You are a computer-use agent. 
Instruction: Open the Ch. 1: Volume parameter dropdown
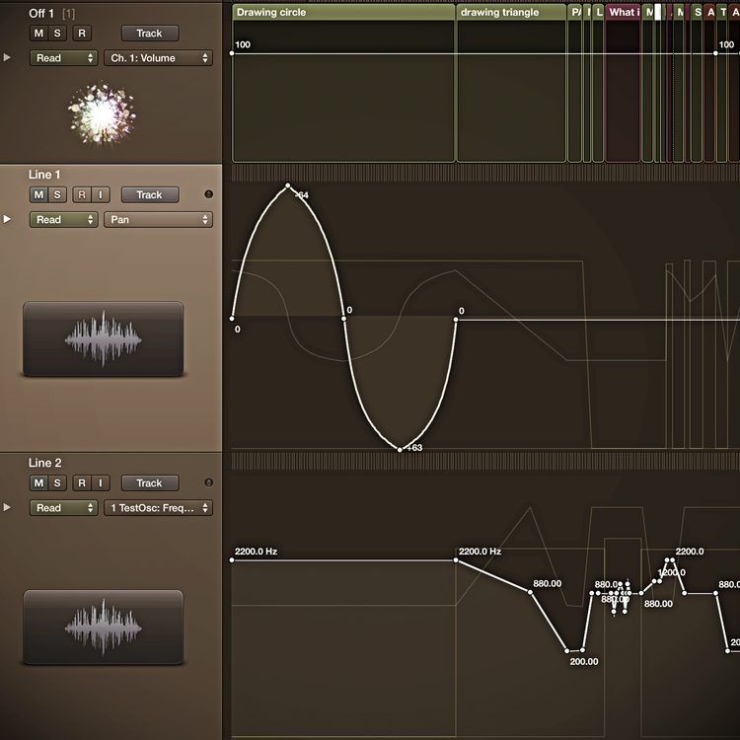pyautogui.click(x=158, y=58)
